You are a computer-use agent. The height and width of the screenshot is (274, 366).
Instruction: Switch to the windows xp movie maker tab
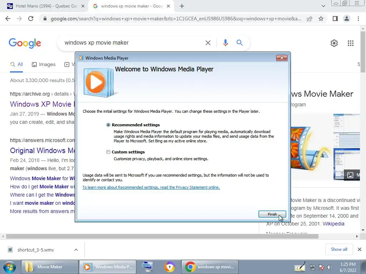[x=132, y=6]
